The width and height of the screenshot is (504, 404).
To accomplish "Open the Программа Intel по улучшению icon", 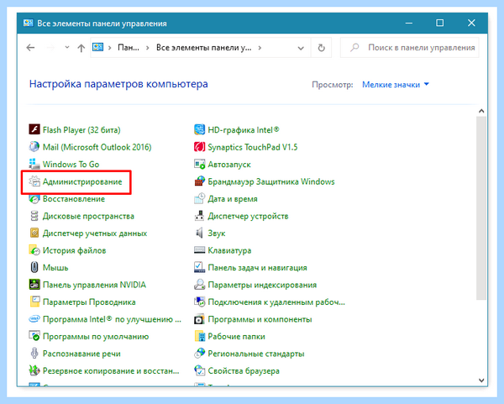I will pos(34,319).
